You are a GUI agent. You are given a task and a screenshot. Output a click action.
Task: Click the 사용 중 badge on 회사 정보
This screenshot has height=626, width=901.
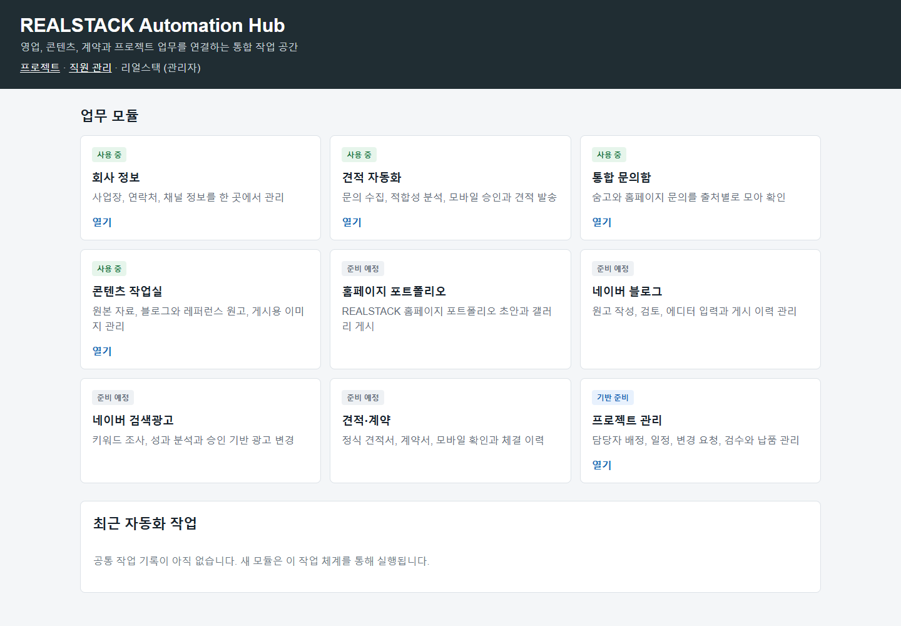(x=109, y=155)
